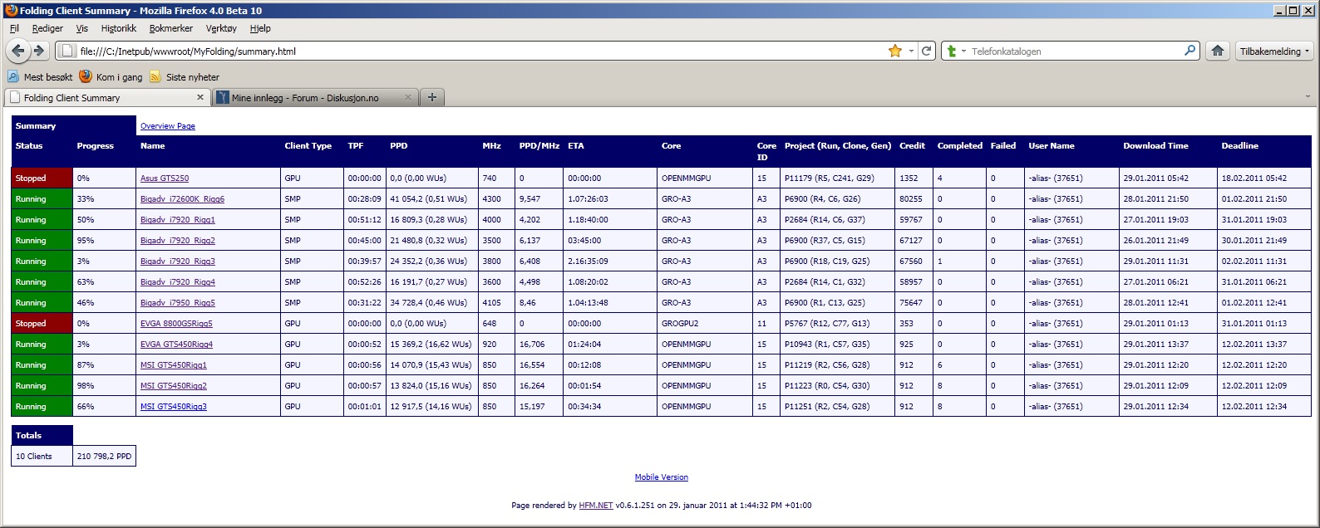Open the Overview Page link

click(168, 126)
